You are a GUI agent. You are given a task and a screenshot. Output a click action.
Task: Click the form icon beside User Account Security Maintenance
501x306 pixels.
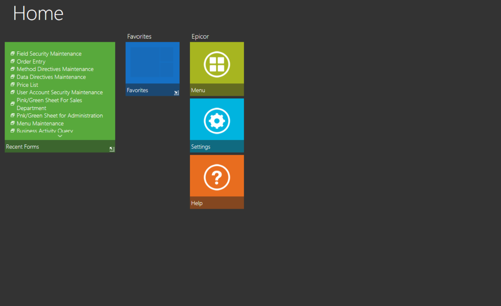coord(13,92)
